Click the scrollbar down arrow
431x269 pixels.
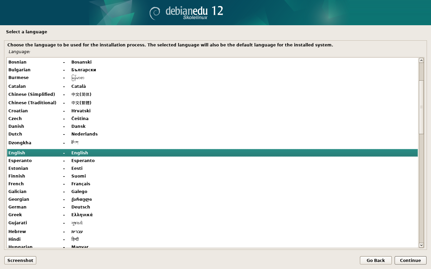[421, 245]
